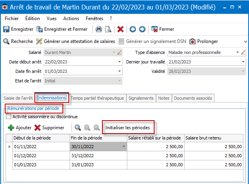This screenshot has height=184, width=249.
Task: Toggle Activité saisonnière ou discontinue checkbox
Action: 8,117
